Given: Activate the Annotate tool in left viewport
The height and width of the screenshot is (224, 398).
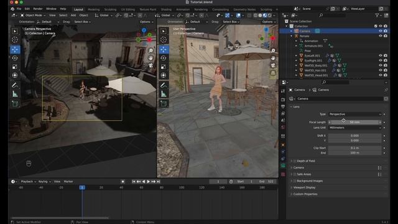Looking at the screenshot, I should [15, 85].
